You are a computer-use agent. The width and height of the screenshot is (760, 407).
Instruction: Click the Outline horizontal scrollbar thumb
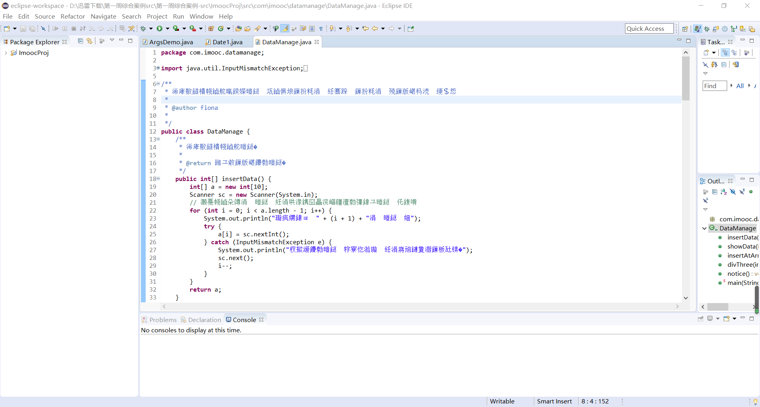coord(718,307)
